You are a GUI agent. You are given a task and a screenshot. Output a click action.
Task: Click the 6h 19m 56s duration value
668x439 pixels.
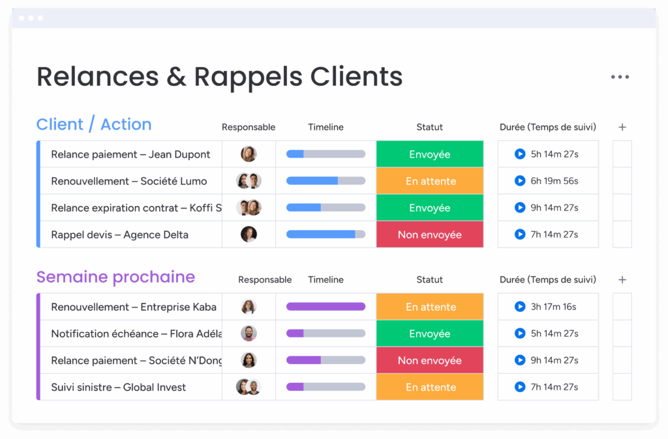(x=554, y=181)
